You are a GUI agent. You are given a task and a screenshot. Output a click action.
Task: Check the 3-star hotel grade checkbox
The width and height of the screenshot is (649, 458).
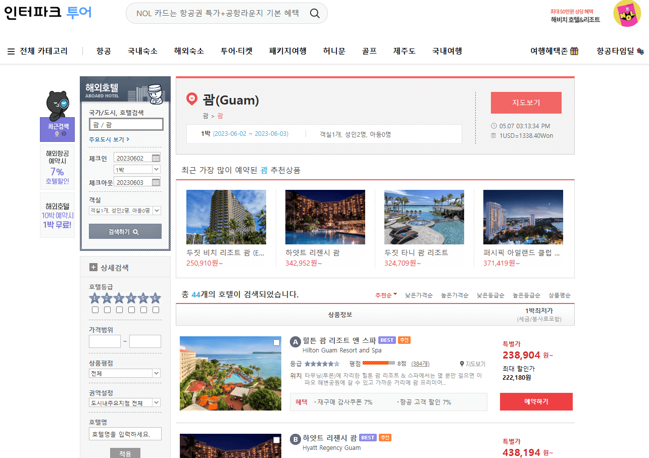tap(119, 310)
